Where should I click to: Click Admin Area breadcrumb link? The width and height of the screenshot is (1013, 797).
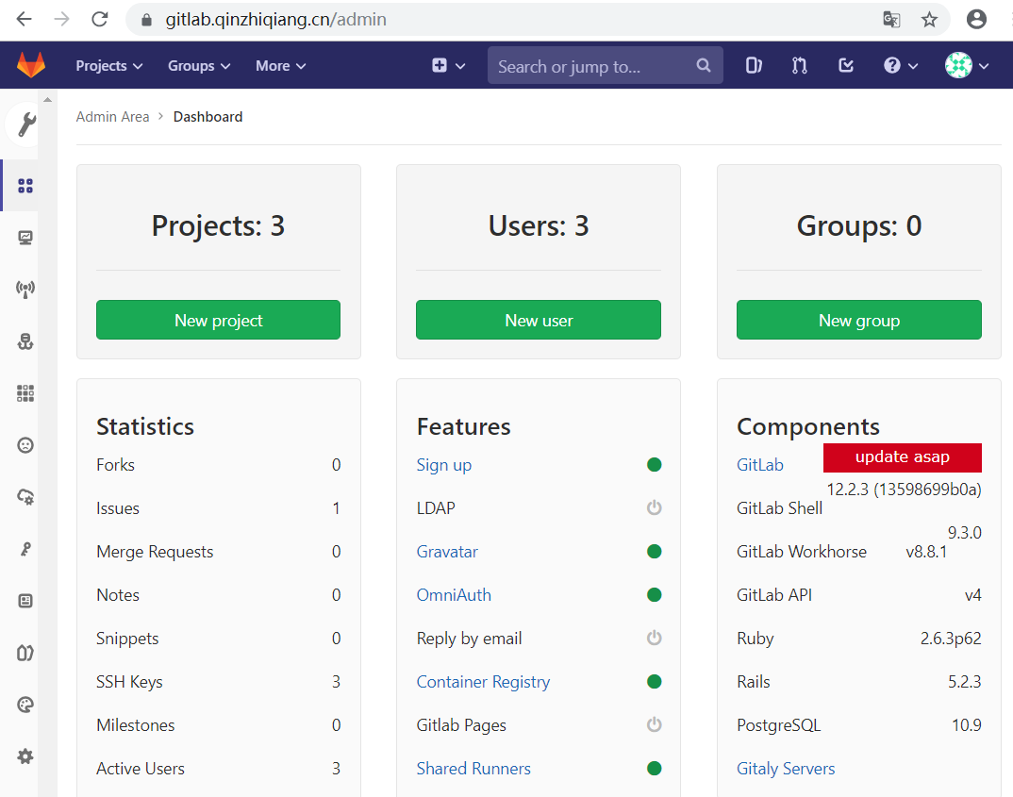pos(112,117)
